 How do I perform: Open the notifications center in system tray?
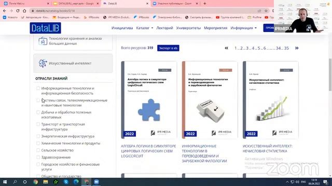coord(325,182)
